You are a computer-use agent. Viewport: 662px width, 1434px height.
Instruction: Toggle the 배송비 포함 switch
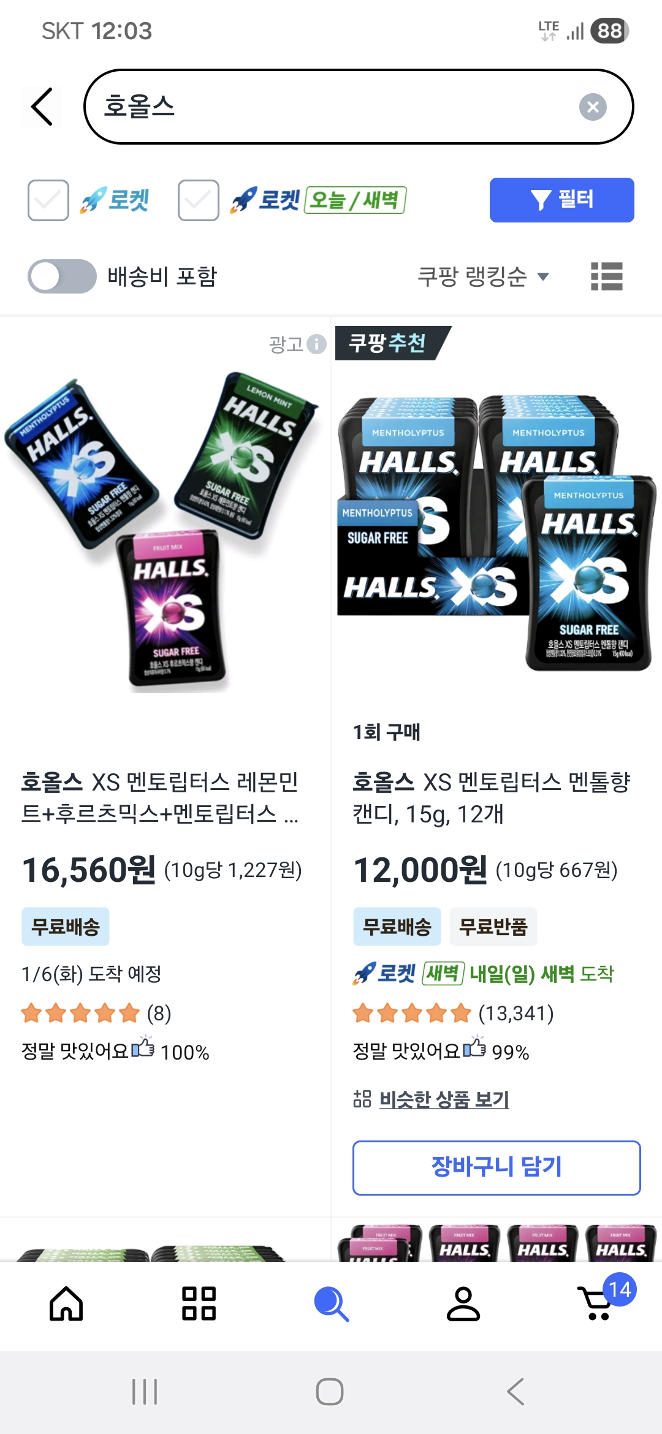point(62,276)
